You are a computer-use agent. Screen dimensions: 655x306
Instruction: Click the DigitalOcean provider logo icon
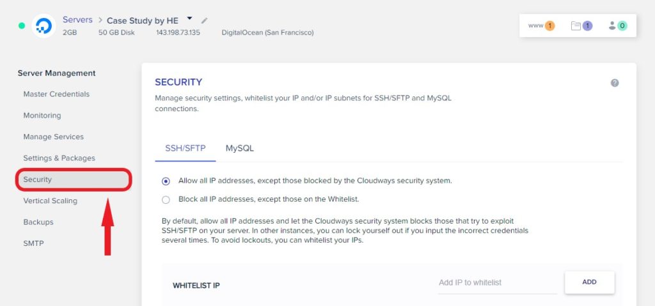coord(44,26)
